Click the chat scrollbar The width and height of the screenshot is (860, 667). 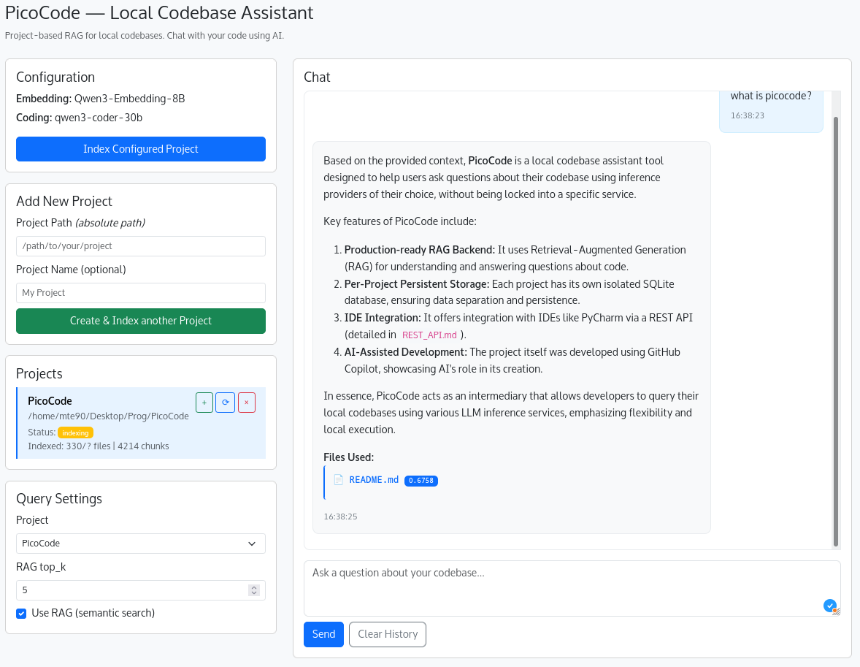tap(836, 329)
